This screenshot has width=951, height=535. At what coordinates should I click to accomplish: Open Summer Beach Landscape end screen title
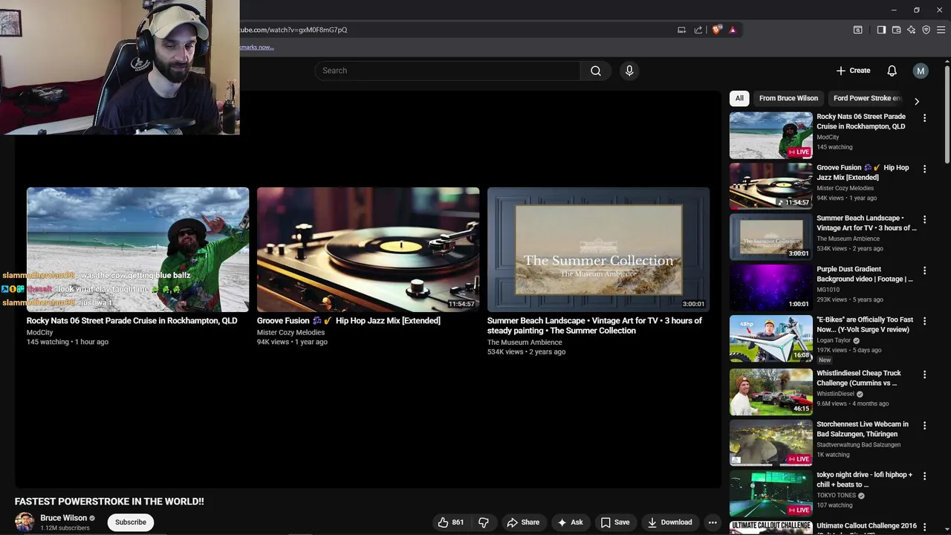(594, 325)
